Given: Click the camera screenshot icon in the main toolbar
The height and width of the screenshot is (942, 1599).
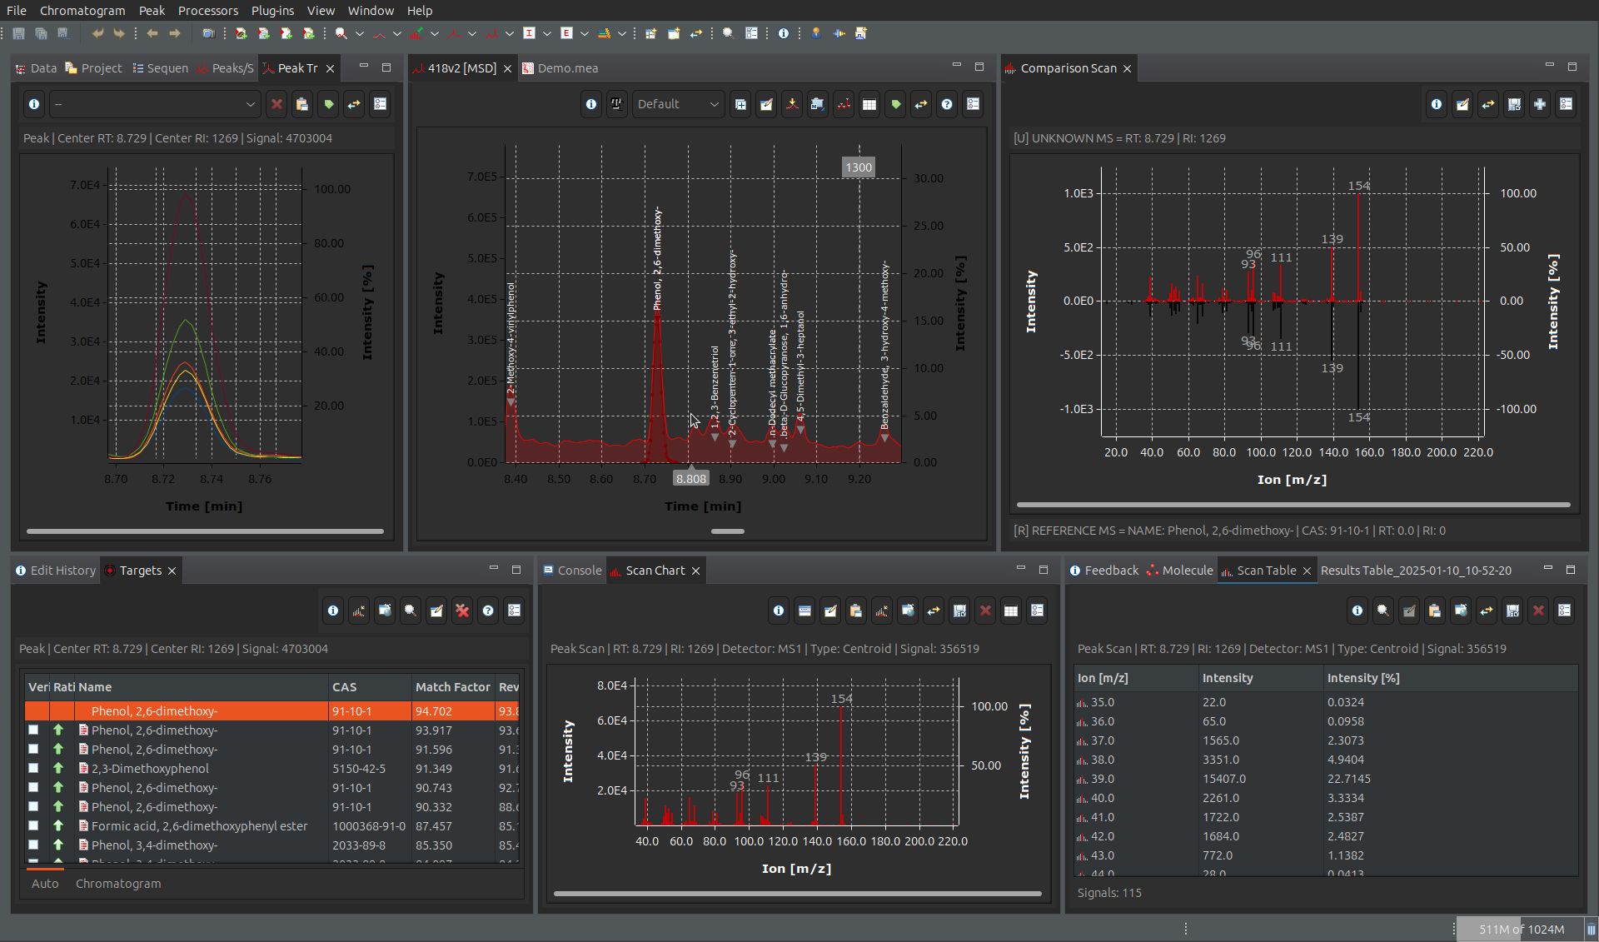Looking at the screenshot, I should [208, 33].
